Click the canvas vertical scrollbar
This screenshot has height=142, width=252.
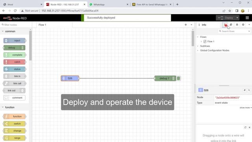tap(193, 39)
